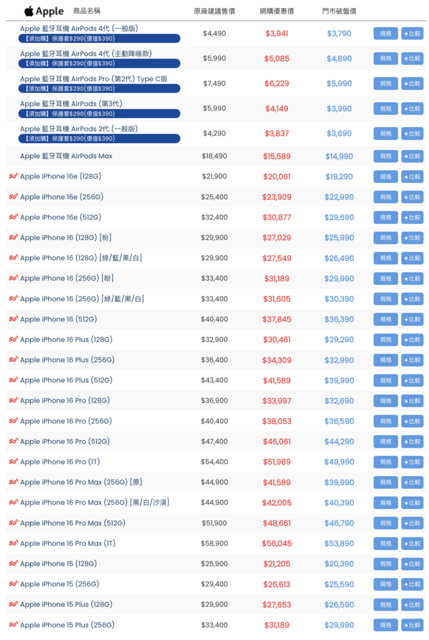
Task: Click +比較 for iPhone 16 (256G) [粉]
Action: (412, 278)
